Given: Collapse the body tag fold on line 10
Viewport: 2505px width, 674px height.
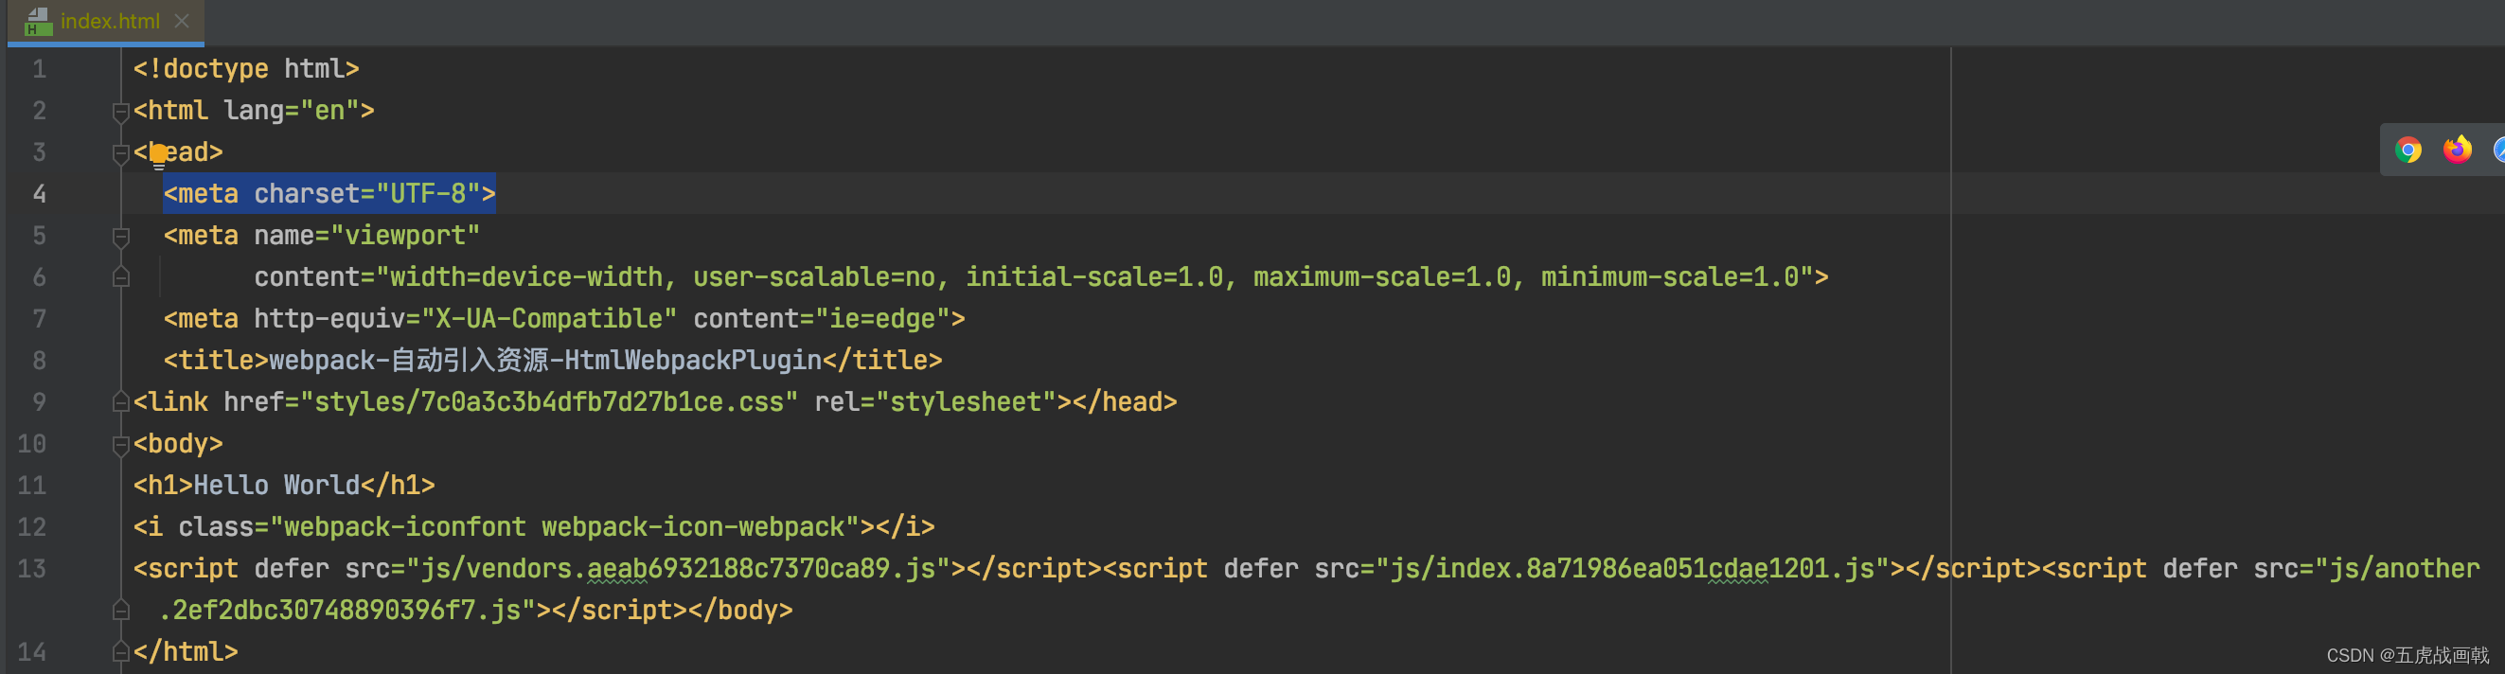Looking at the screenshot, I should point(120,445).
